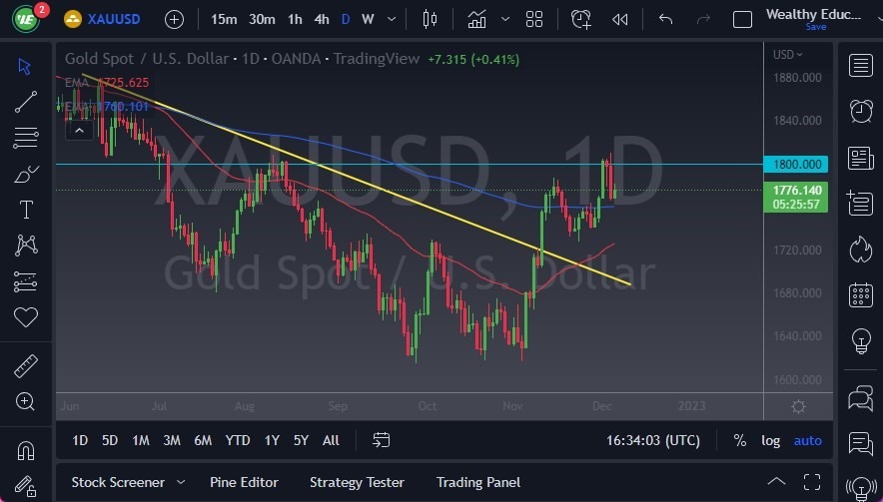Open the XABCD patterns tool

tap(26, 245)
